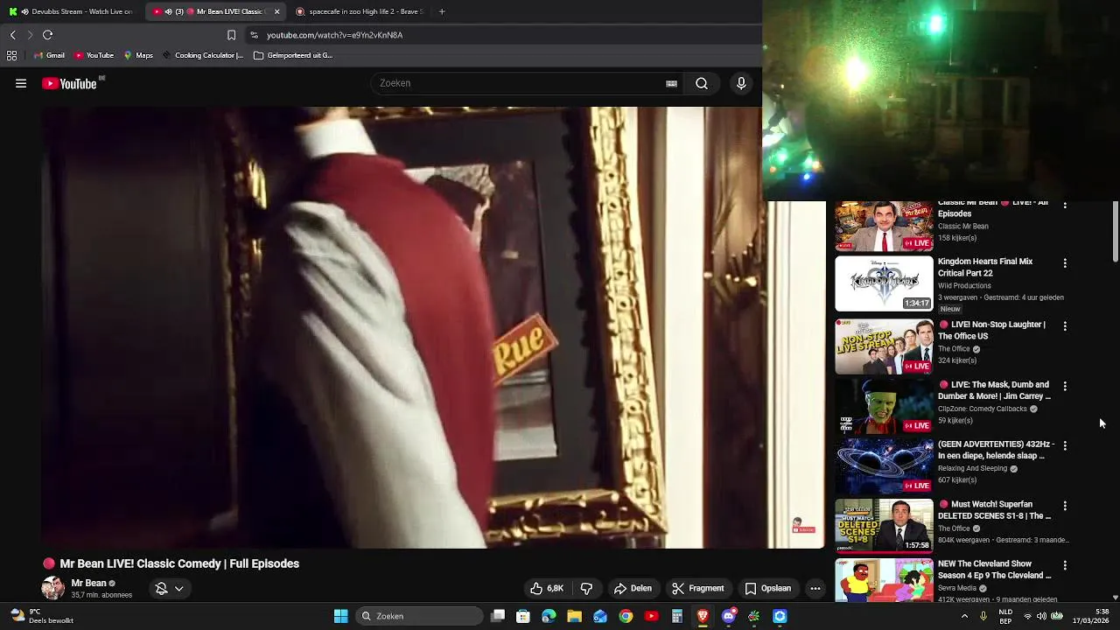The height and width of the screenshot is (630, 1120).
Task: Open the Windows taskbar Zoeken search box
Action: tap(419, 616)
